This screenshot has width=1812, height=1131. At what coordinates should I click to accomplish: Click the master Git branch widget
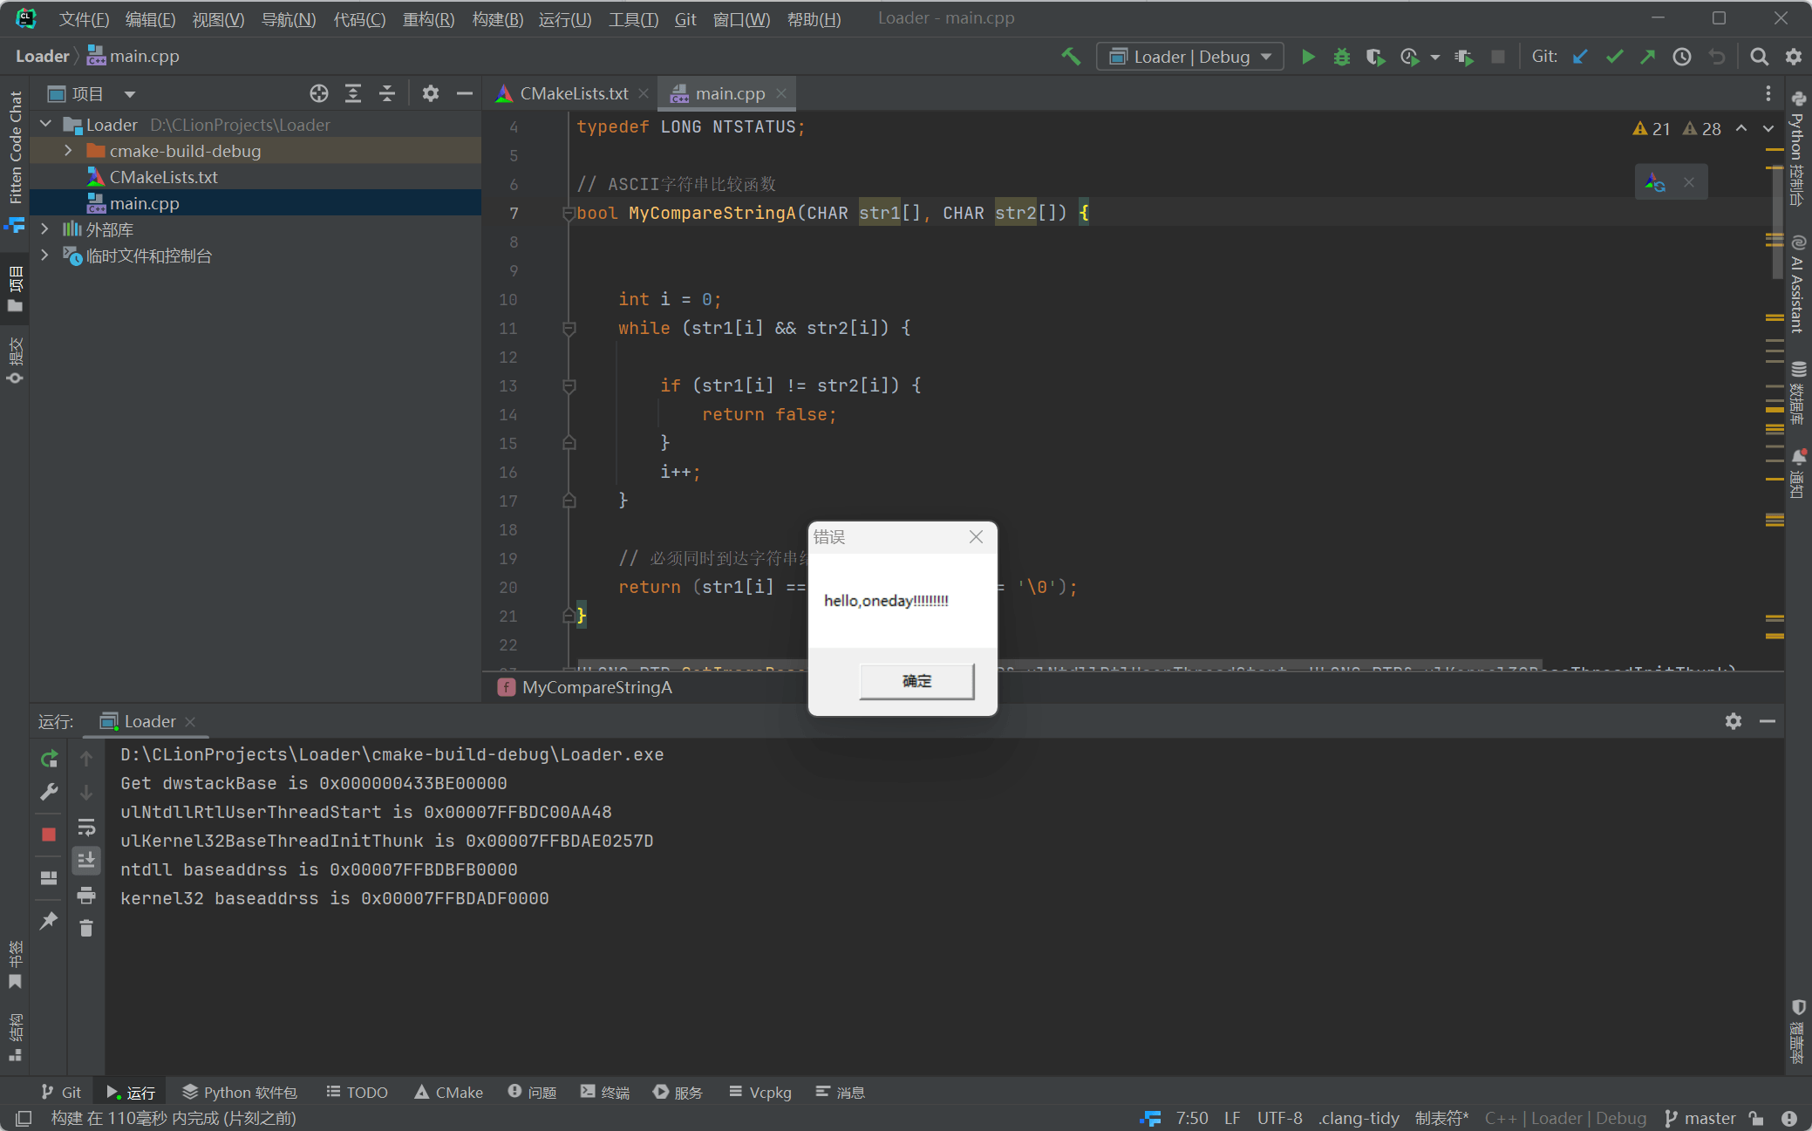click(x=1700, y=1118)
